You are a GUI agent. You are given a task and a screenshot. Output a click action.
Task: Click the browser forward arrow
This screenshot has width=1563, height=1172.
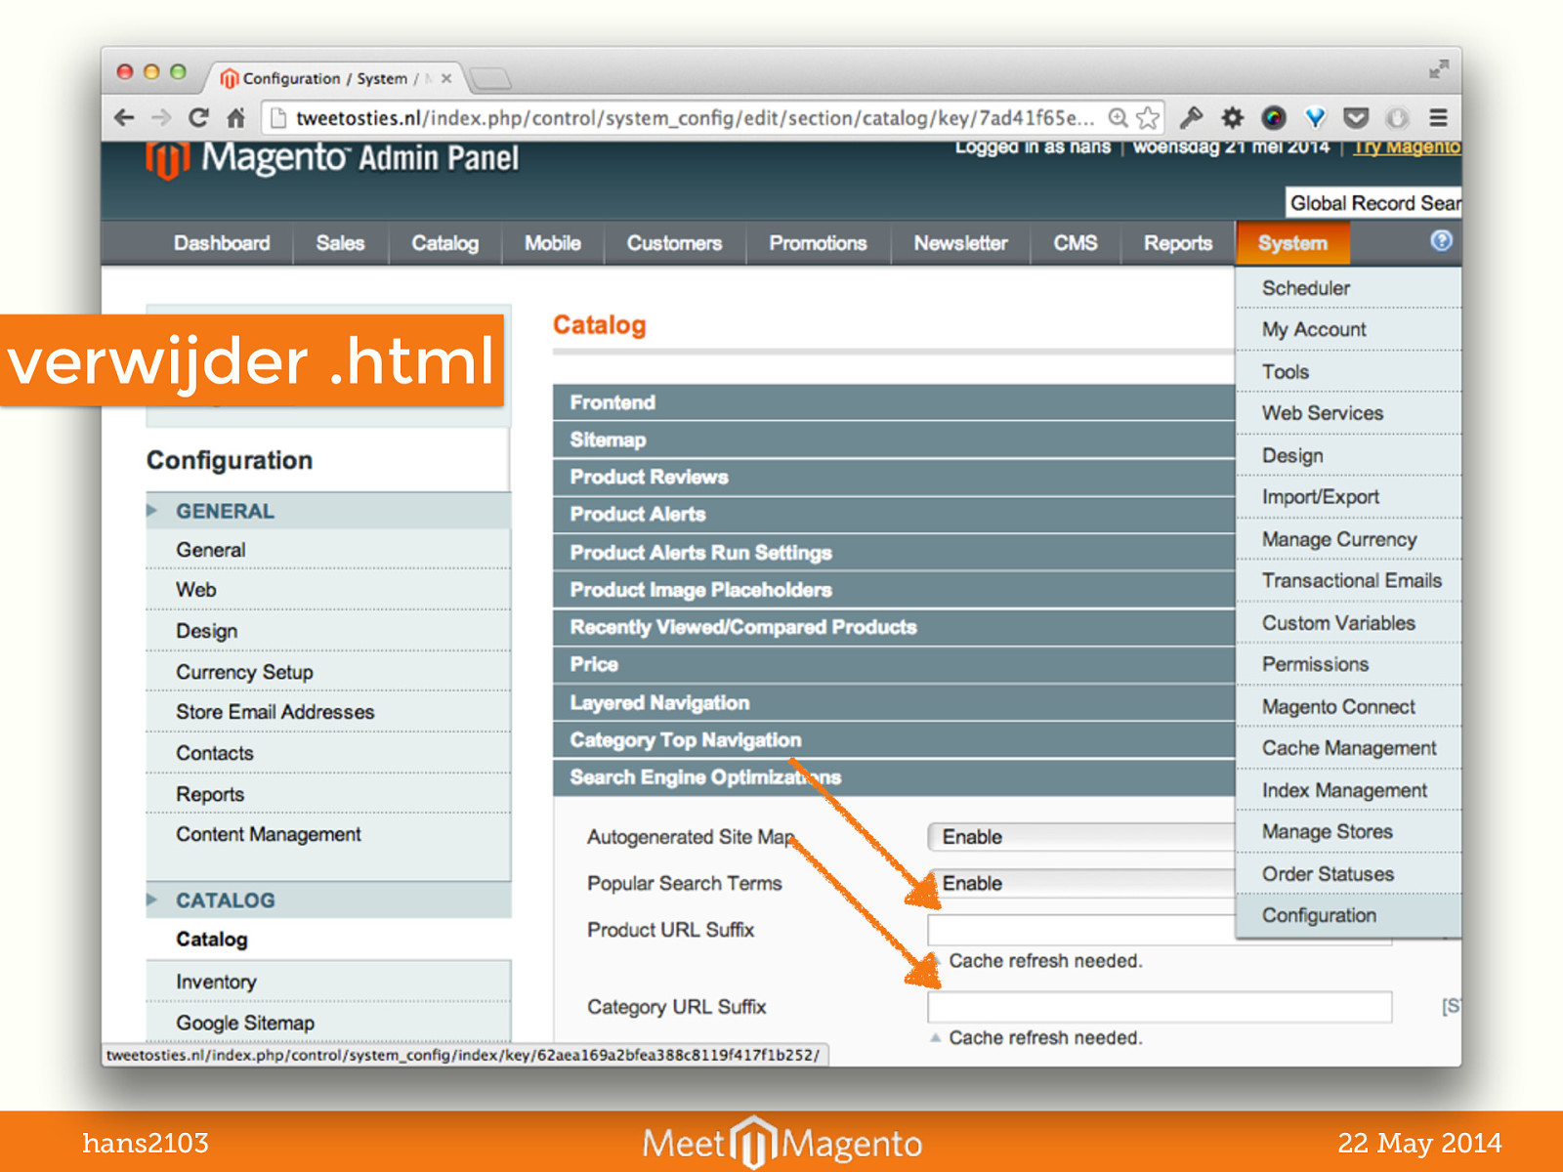click(x=161, y=118)
